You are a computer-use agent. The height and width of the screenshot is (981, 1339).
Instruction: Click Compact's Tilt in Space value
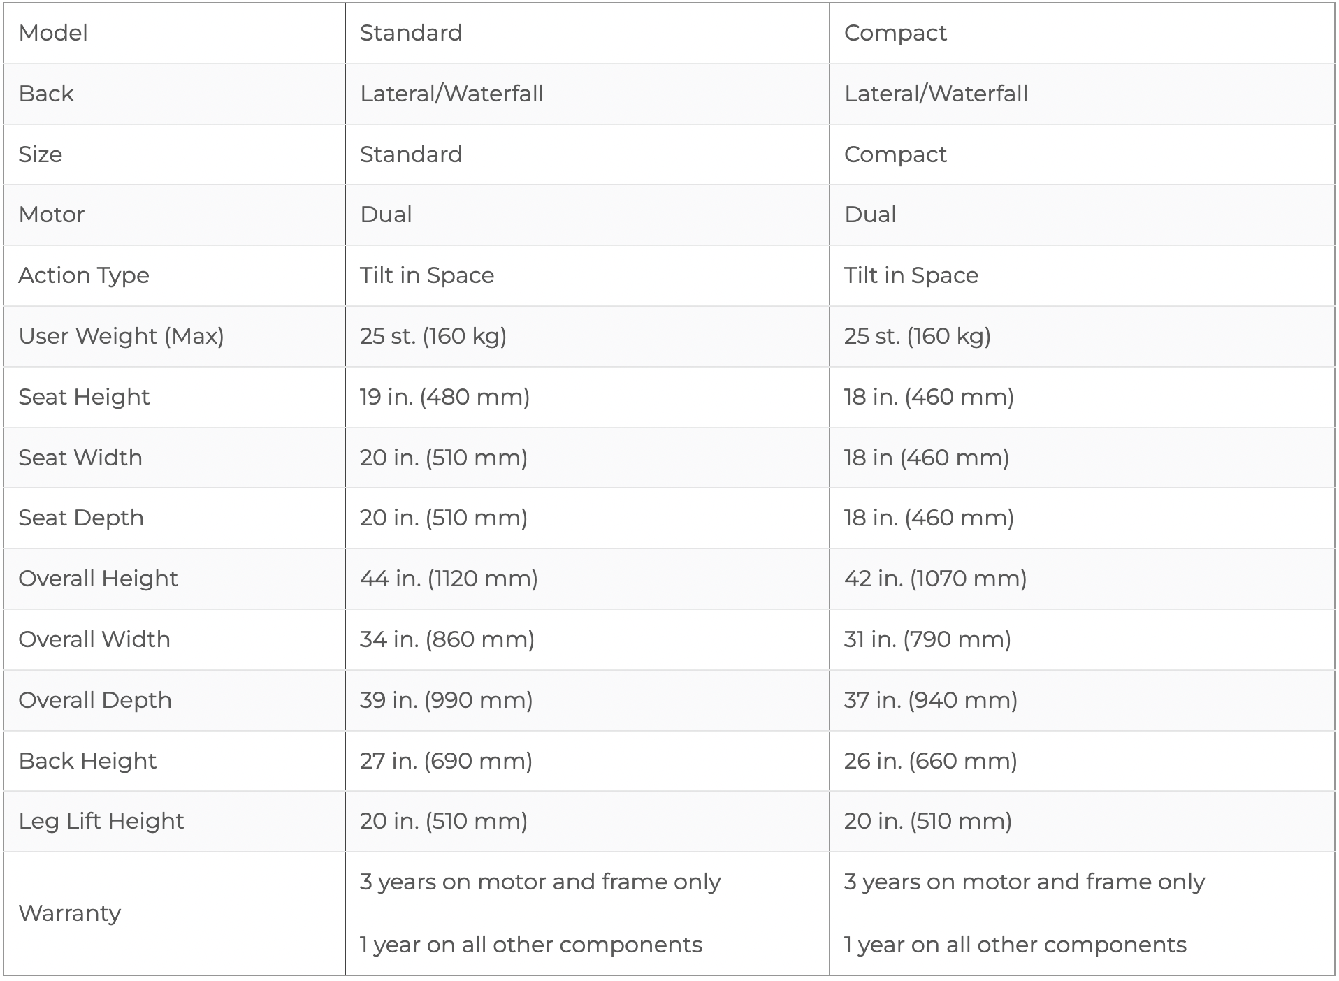point(911,275)
